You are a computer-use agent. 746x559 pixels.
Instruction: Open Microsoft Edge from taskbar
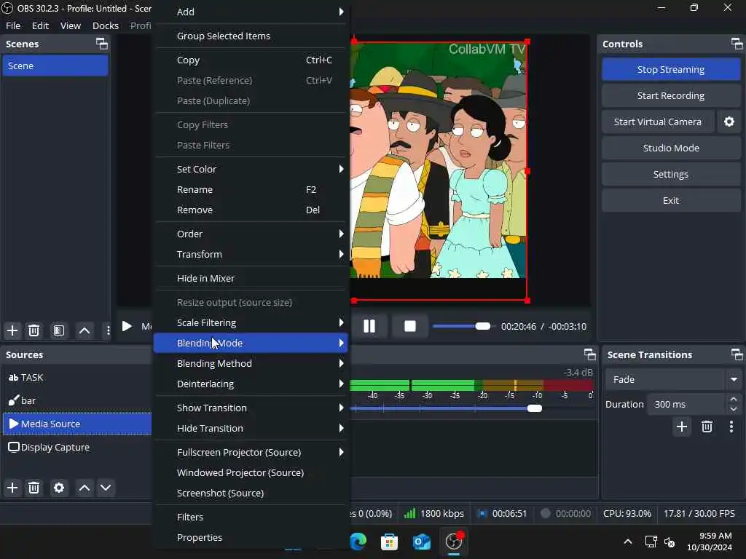[358, 542]
